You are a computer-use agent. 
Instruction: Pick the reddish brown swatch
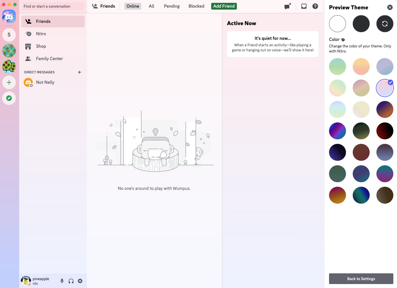(x=361, y=152)
